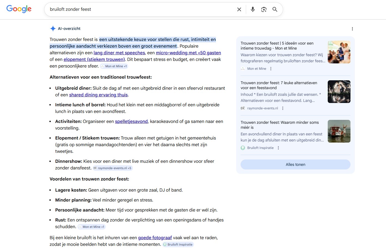
Task: Start voice search with the microphone icon
Action: [x=253, y=9]
